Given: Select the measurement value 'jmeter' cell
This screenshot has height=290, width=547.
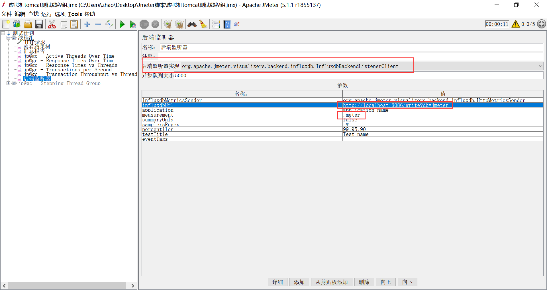Looking at the screenshot, I should pyautogui.click(x=443, y=115).
